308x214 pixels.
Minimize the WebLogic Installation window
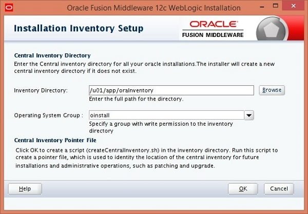pyautogui.click(x=262, y=6)
